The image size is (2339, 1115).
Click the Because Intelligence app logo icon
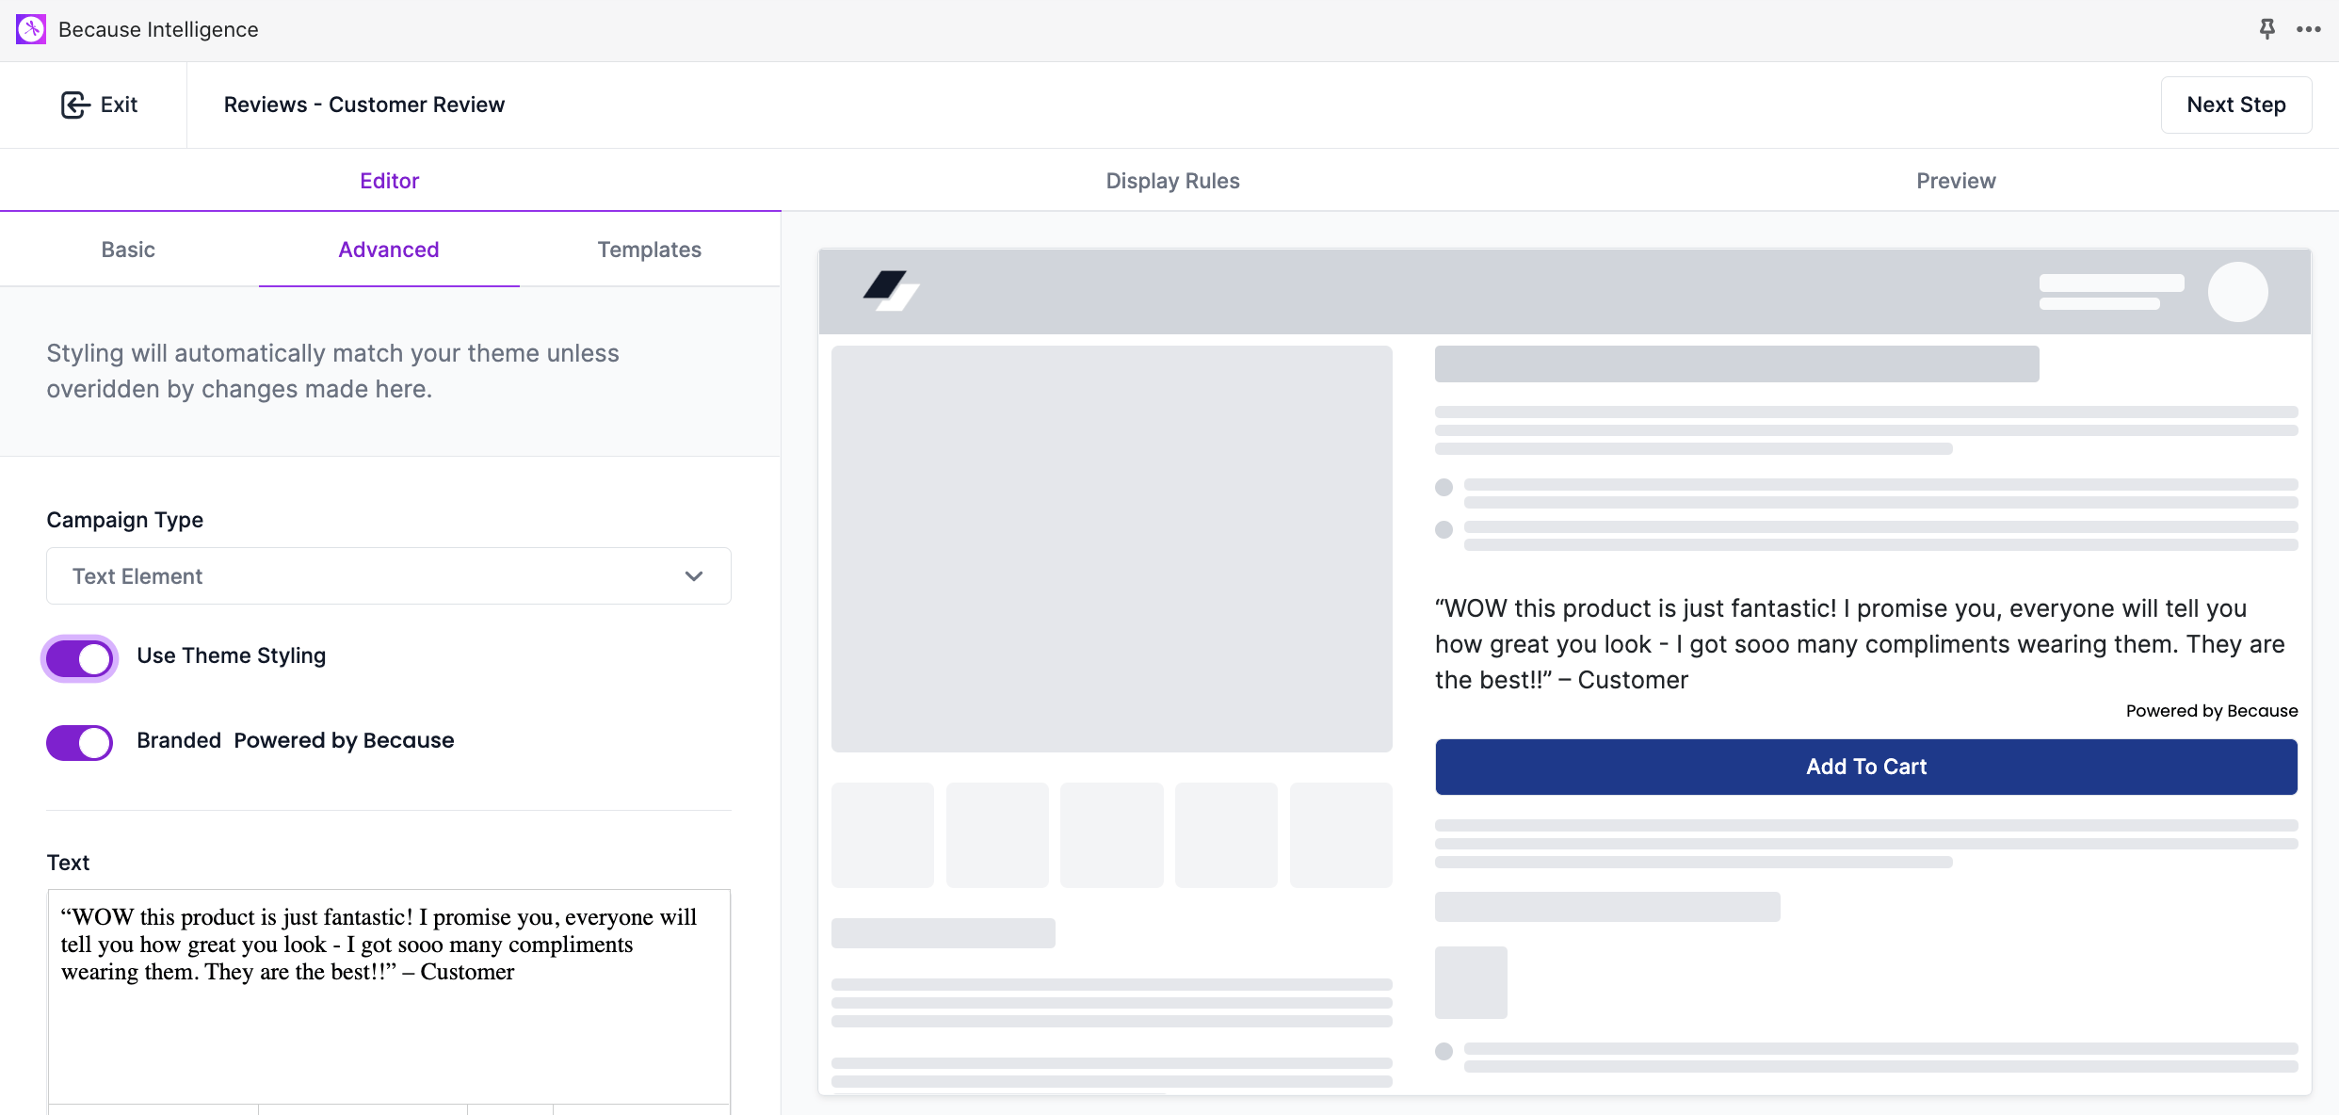click(x=31, y=29)
